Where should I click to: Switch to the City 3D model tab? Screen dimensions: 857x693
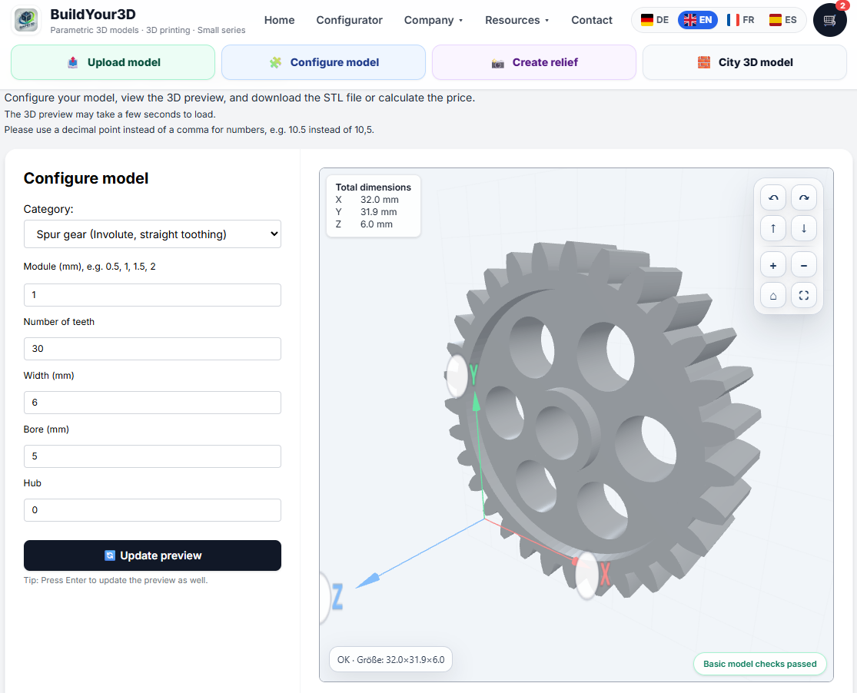(x=745, y=62)
